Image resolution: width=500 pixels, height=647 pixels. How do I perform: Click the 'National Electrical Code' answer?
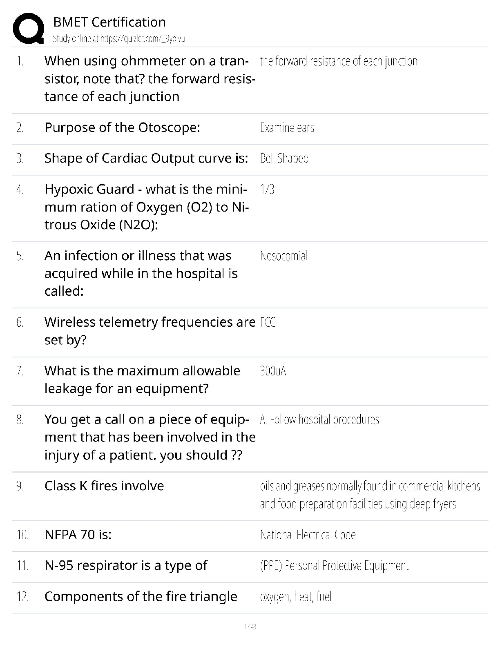[308, 535]
